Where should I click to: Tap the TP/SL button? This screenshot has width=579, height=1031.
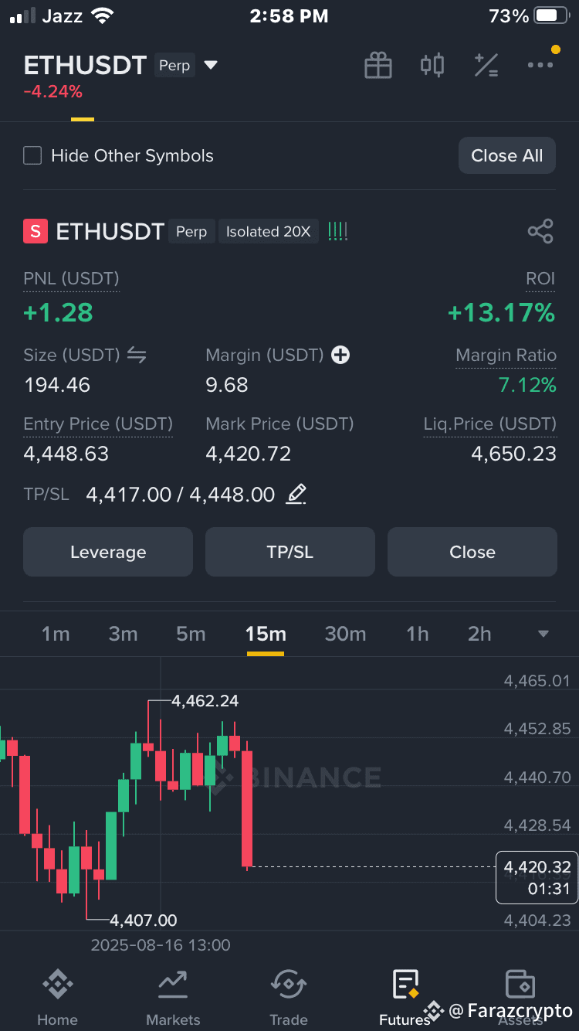[x=290, y=552]
